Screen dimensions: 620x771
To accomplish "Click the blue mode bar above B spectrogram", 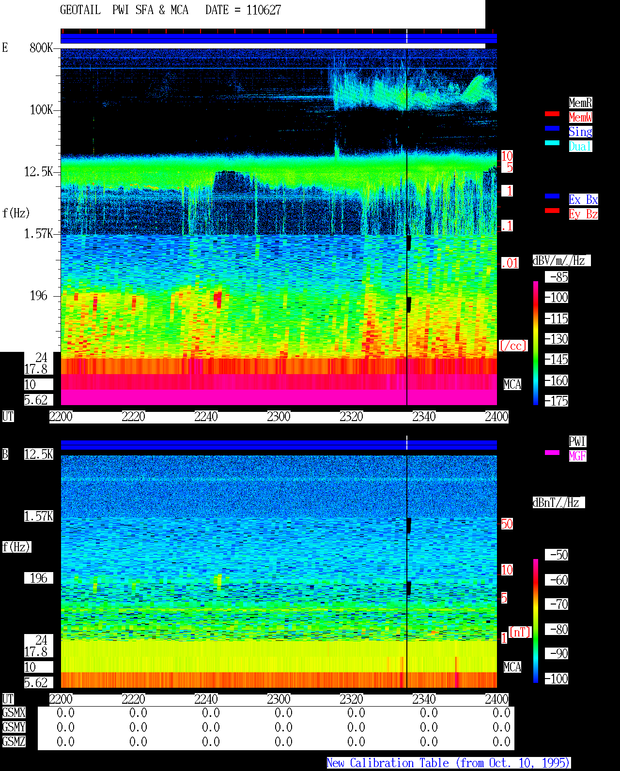I will coord(279,445).
